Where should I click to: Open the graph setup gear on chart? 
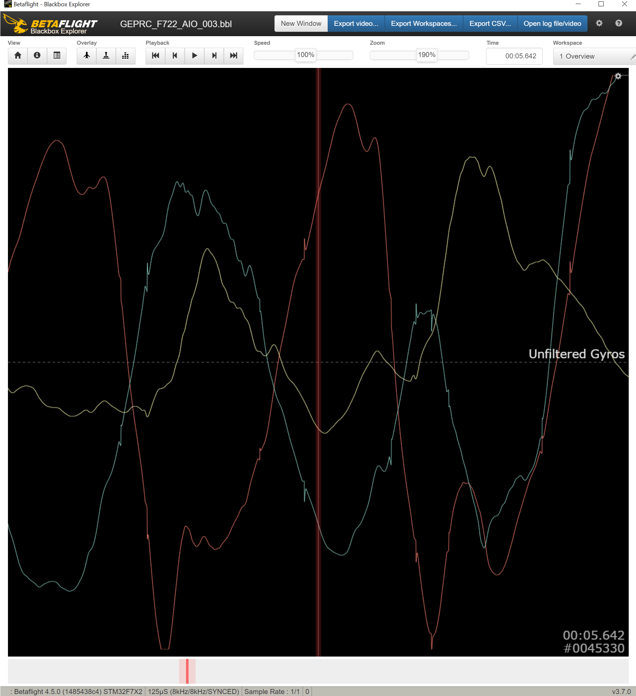pos(618,76)
